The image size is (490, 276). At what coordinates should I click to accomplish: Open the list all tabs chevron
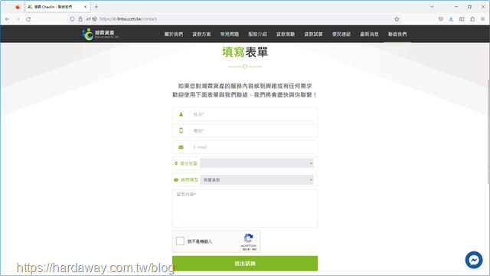(x=432, y=7)
